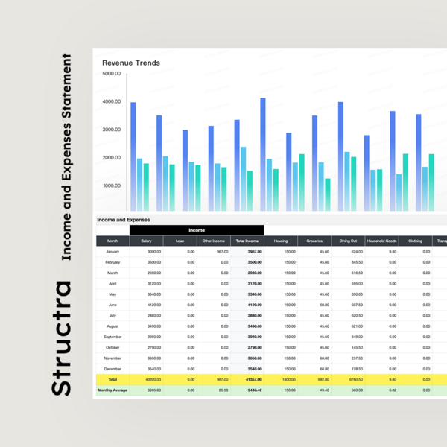
Task: Click the Housing column header
Action: (281, 241)
